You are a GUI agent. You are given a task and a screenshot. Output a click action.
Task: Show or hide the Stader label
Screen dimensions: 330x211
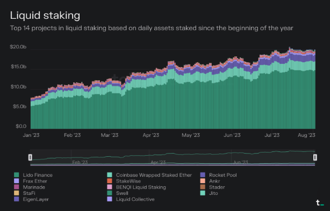[x=217, y=187]
